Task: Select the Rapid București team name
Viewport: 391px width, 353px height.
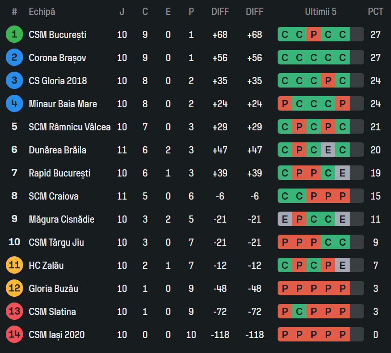Action: coord(60,173)
